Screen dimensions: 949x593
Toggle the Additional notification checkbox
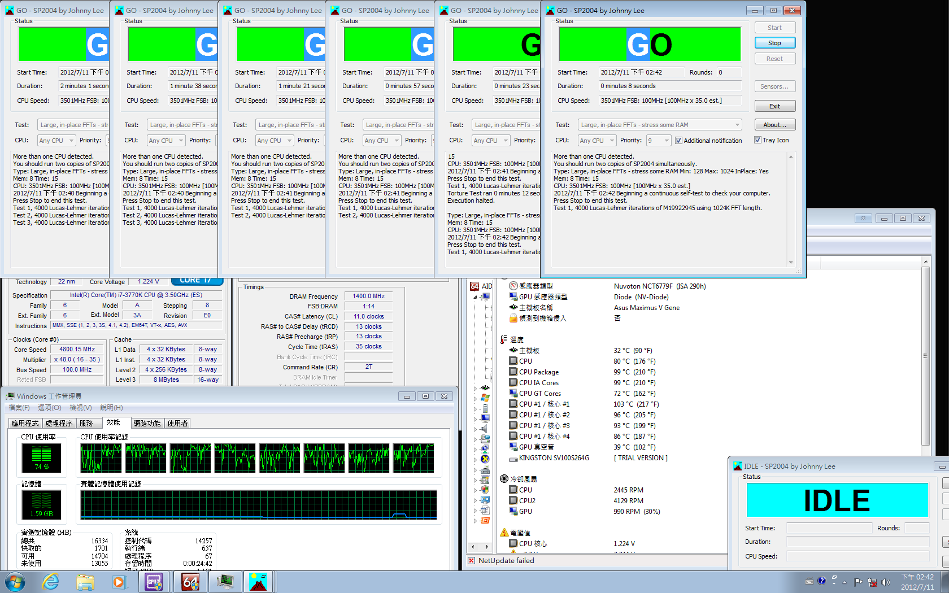[678, 141]
